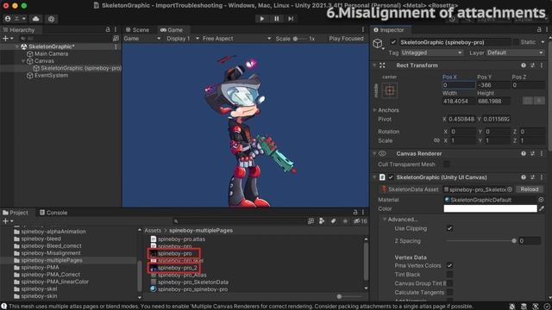552x310 pixels.
Task: Open Rect Transform presets icon
Action: point(533,65)
